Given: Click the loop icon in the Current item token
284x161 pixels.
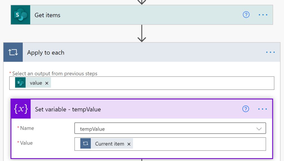Looking at the screenshot, I should point(86,144).
